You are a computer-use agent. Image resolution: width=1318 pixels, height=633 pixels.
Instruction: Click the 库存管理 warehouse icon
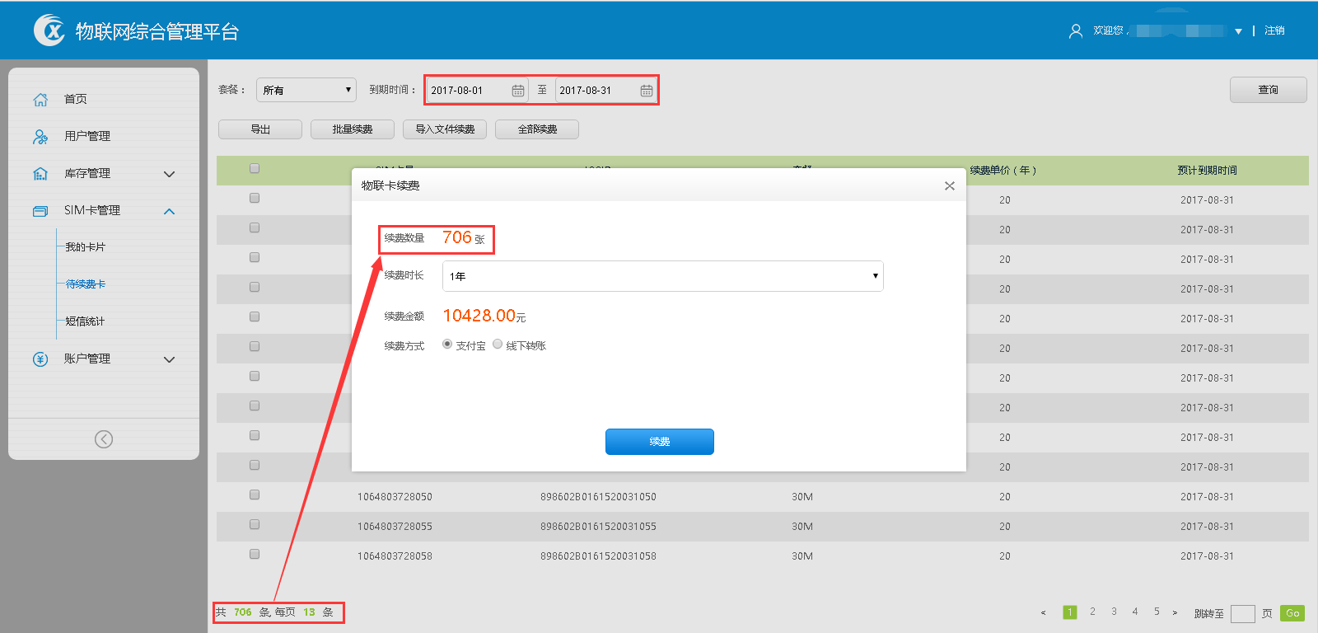[x=40, y=174]
